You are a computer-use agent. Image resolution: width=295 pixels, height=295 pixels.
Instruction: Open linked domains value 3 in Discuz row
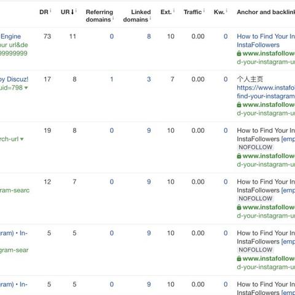149,79
